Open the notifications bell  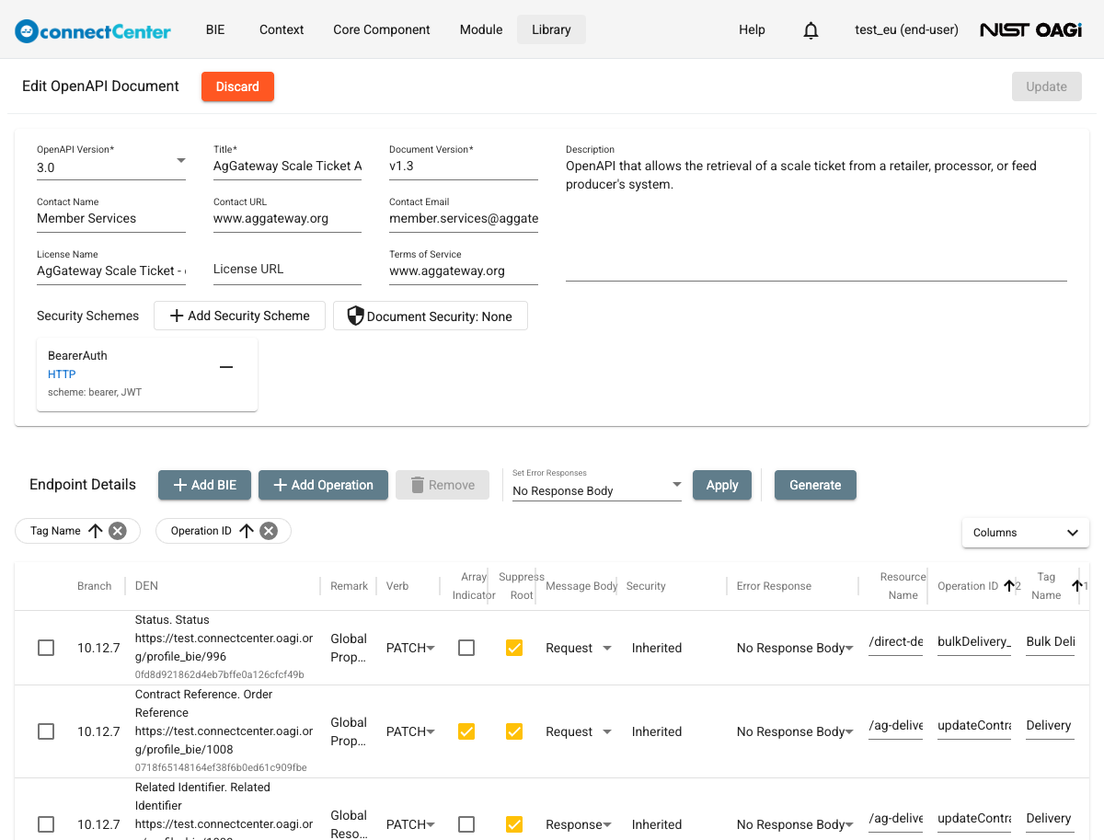[x=811, y=30]
